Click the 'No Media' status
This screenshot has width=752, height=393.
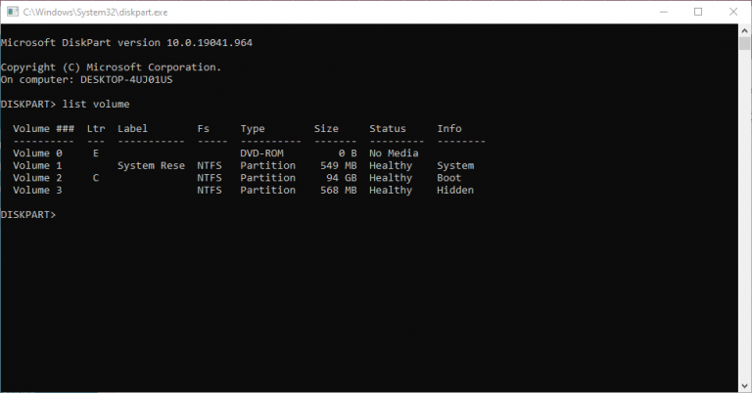394,153
